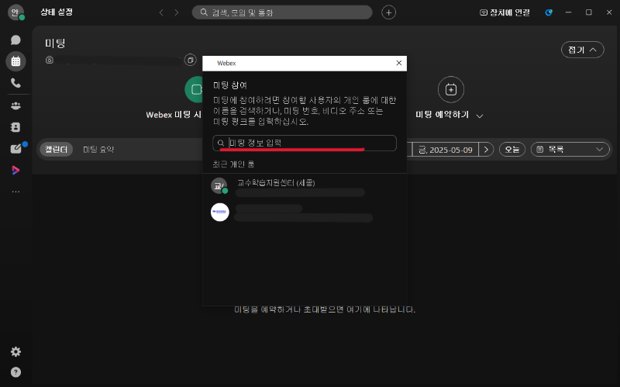
Task: Go forward with the right navigation arrow
Action: tap(177, 12)
